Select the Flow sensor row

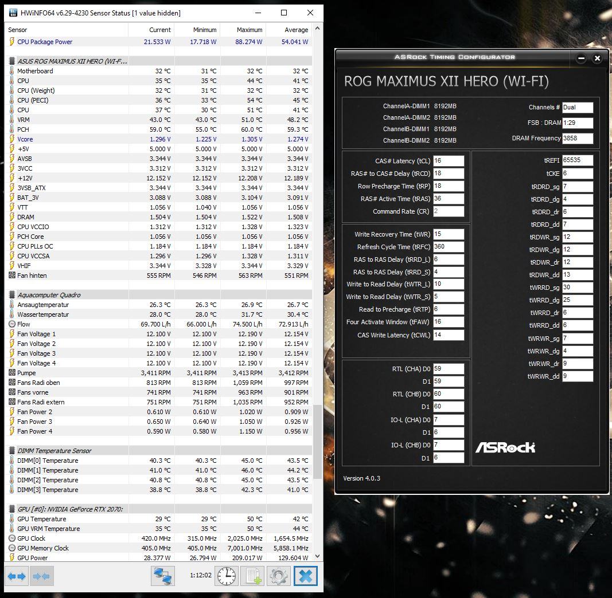point(158,324)
